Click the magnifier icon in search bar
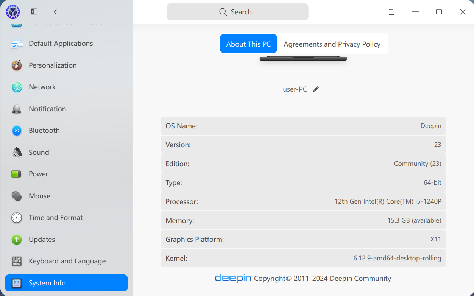Image resolution: width=474 pixels, height=296 pixels. (223, 12)
